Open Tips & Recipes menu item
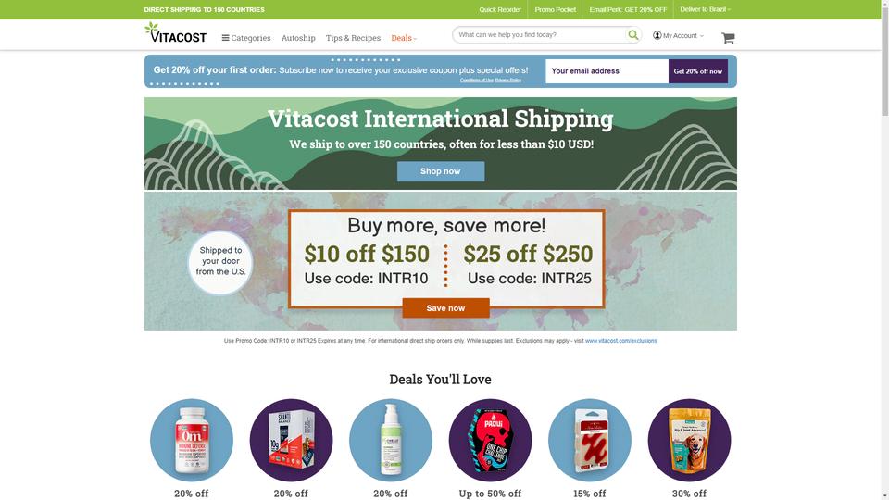Viewport: 889px width, 500px height. point(353,38)
